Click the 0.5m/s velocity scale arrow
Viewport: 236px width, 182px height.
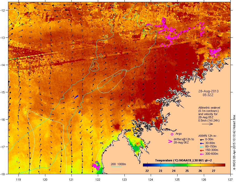tap(207, 124)
